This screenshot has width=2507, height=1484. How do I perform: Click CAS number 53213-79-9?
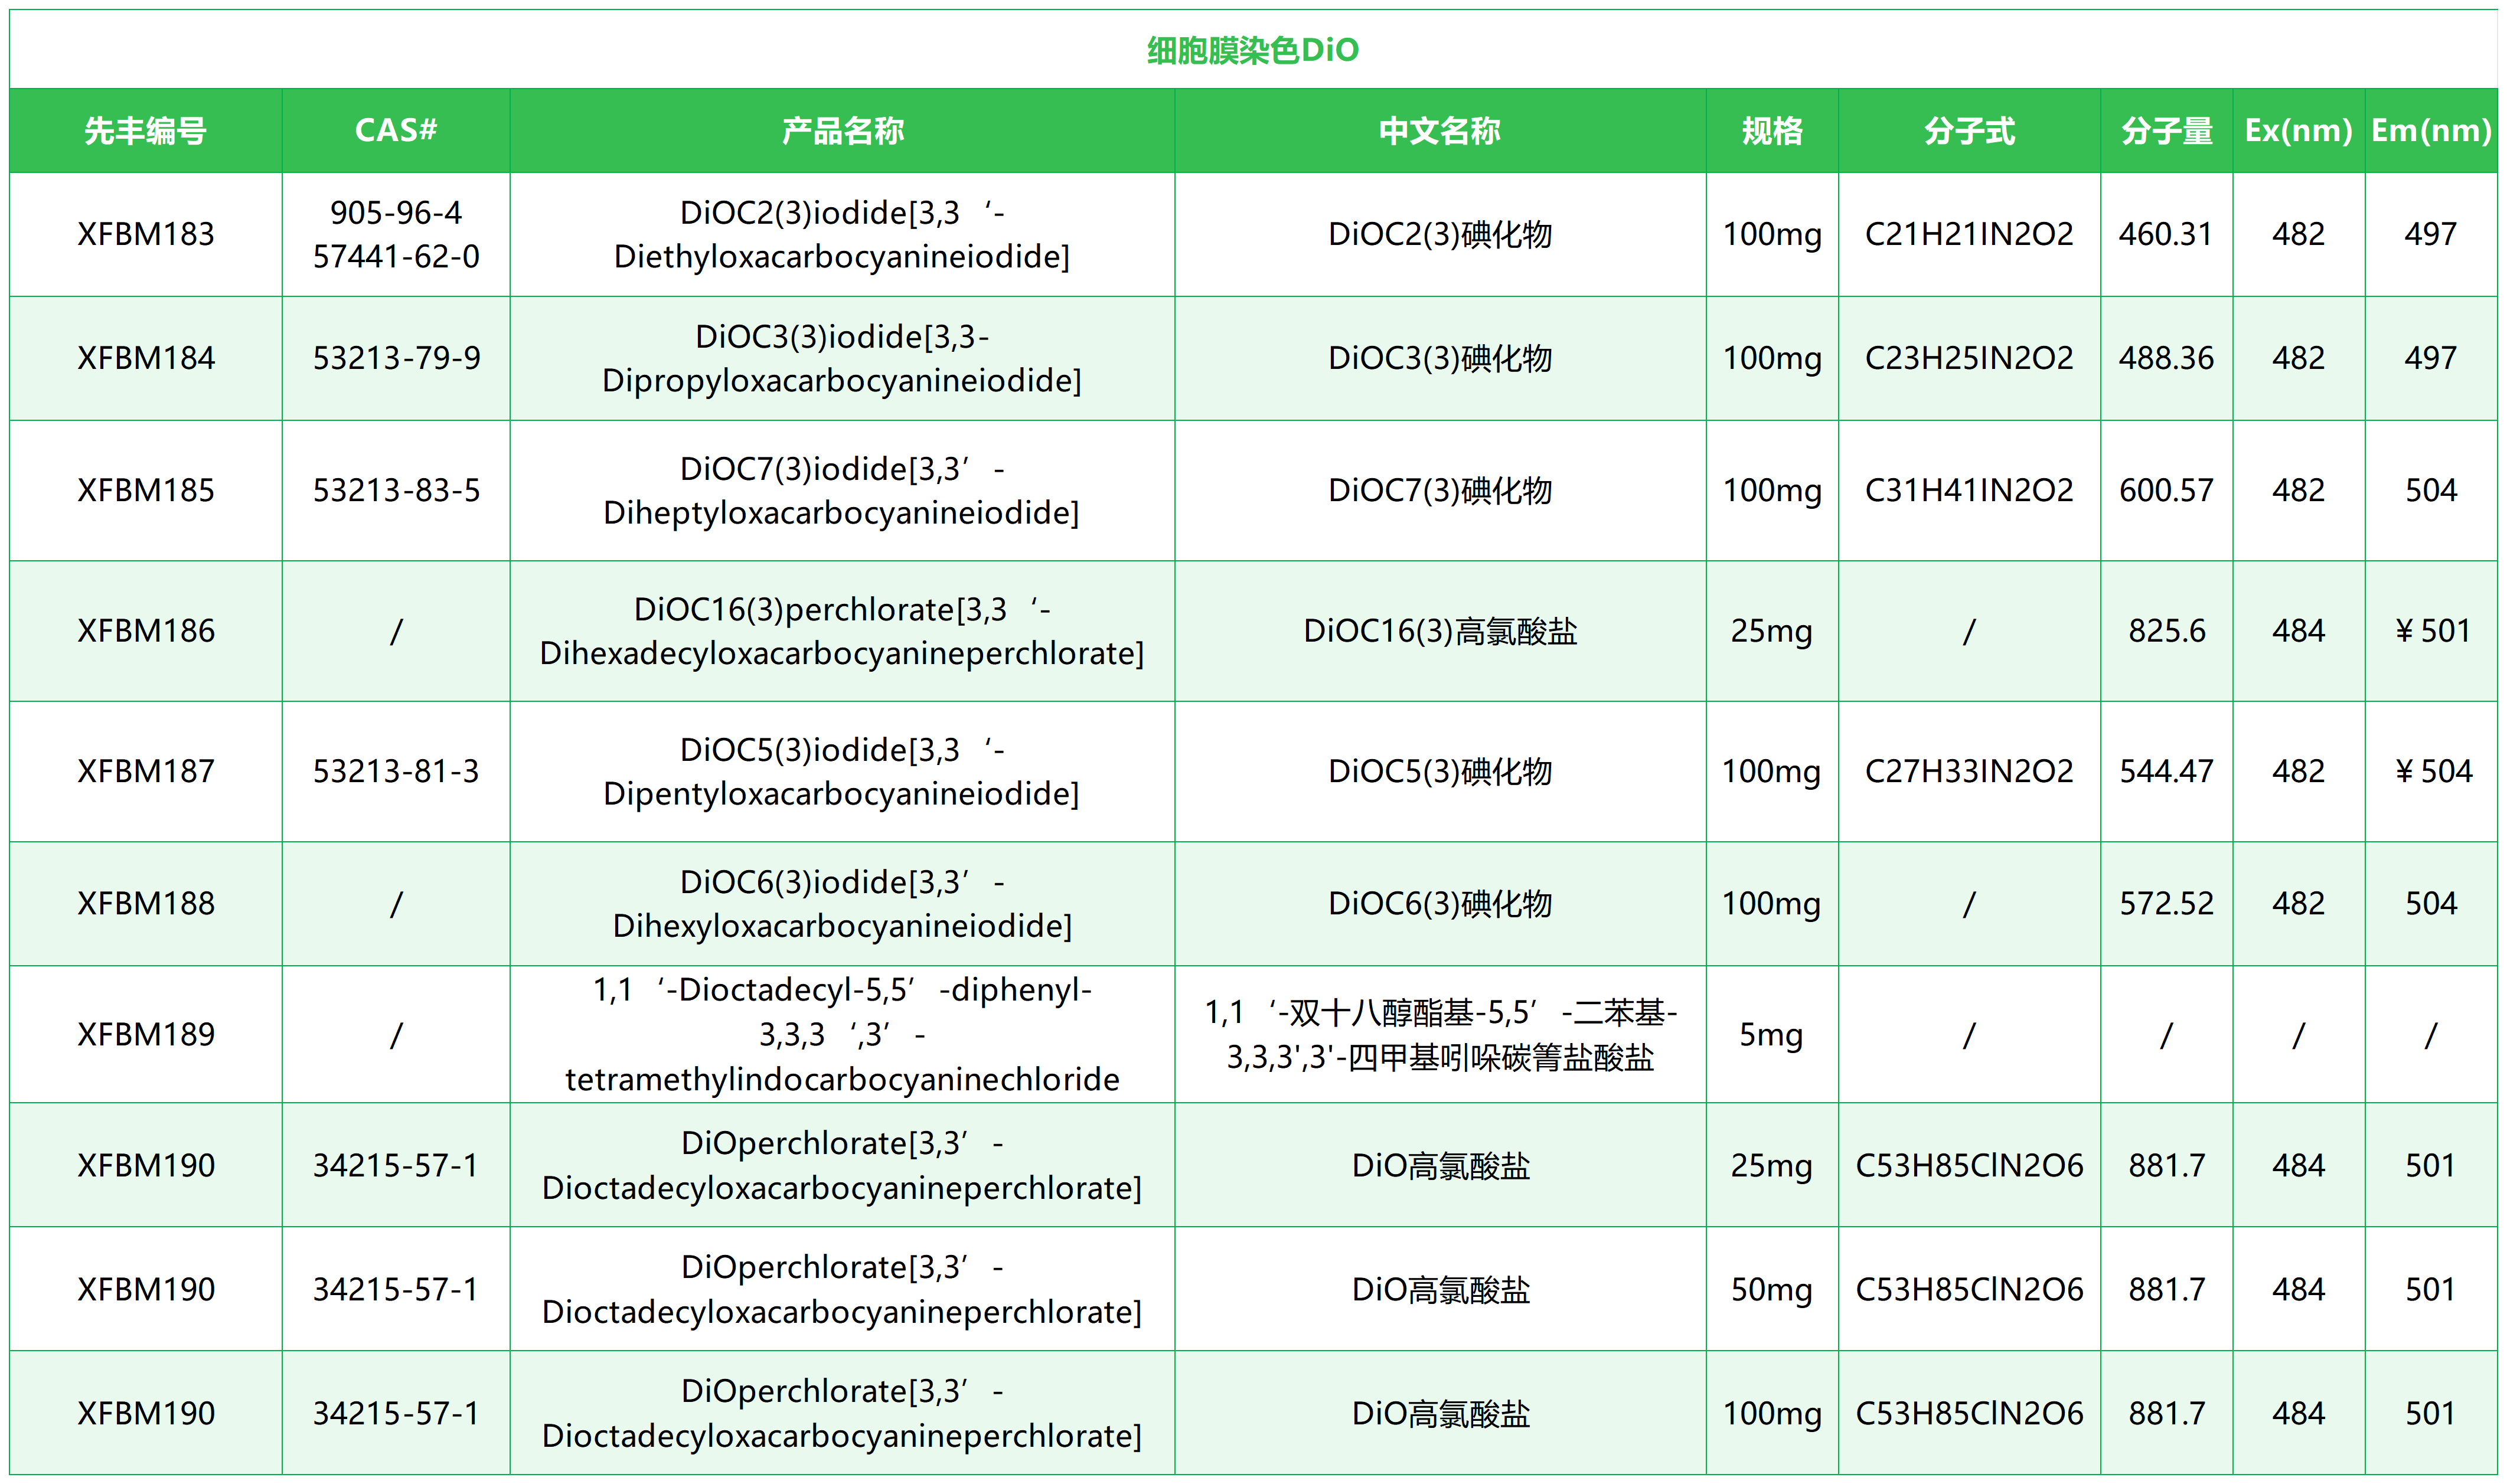(x=396, y=358)
